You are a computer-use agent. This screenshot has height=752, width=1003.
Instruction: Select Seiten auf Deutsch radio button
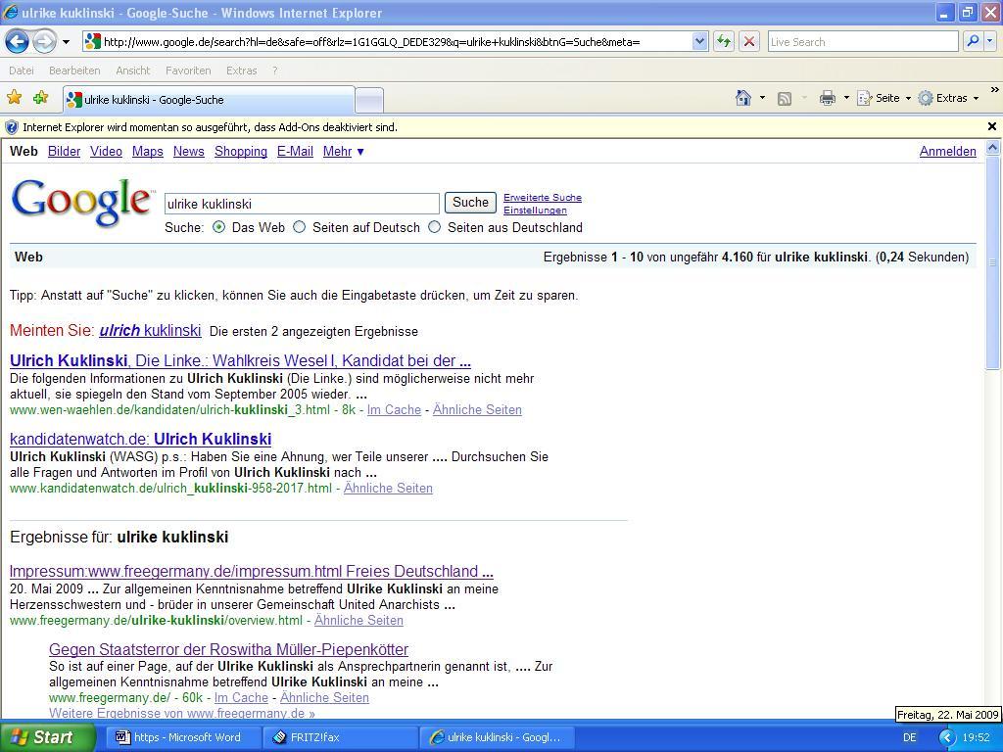point(300,227)
